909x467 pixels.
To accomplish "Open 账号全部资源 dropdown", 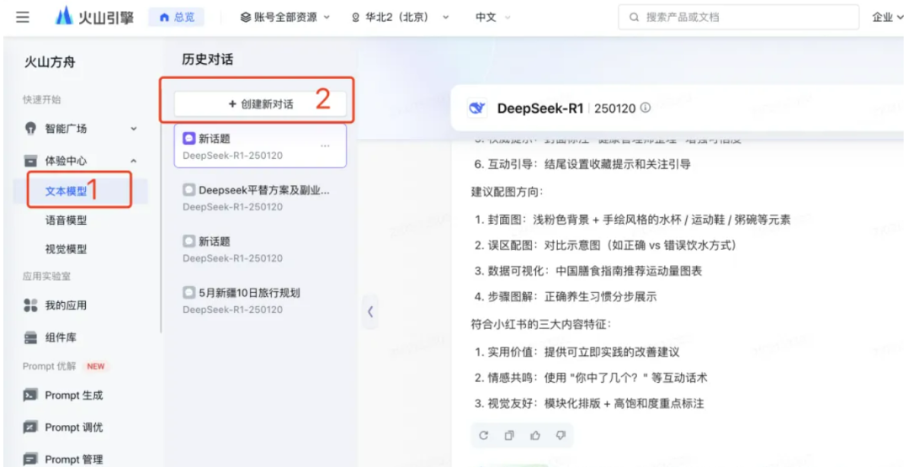I will 285,18.
